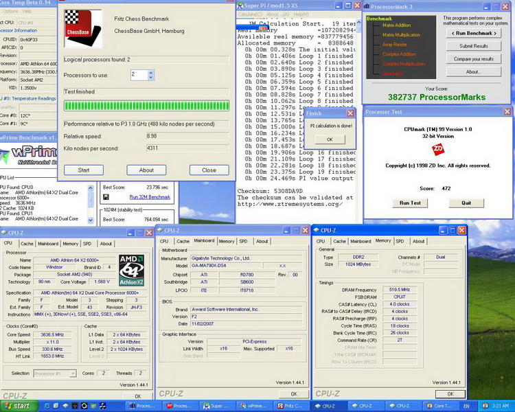
Task: Click OK in the CPU-Z Memory window
Action: (450, 394)
